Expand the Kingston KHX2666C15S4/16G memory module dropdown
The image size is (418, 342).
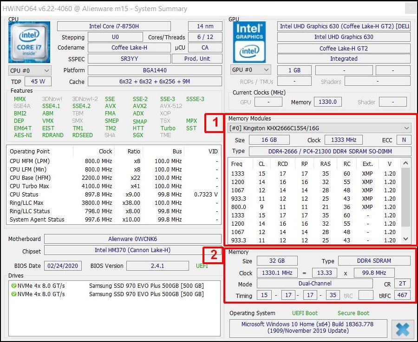pyautogui.click(x=320, y=128)
